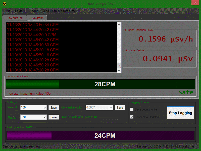Expand the Alert at dropdown arrow

(x=44, y=117)
